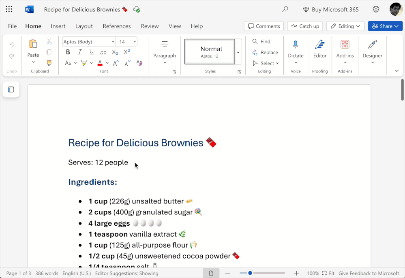Image resolution: width=405 pixels, height=278 pixels.
Task: Click the Comments button
Action: point(264,26)
